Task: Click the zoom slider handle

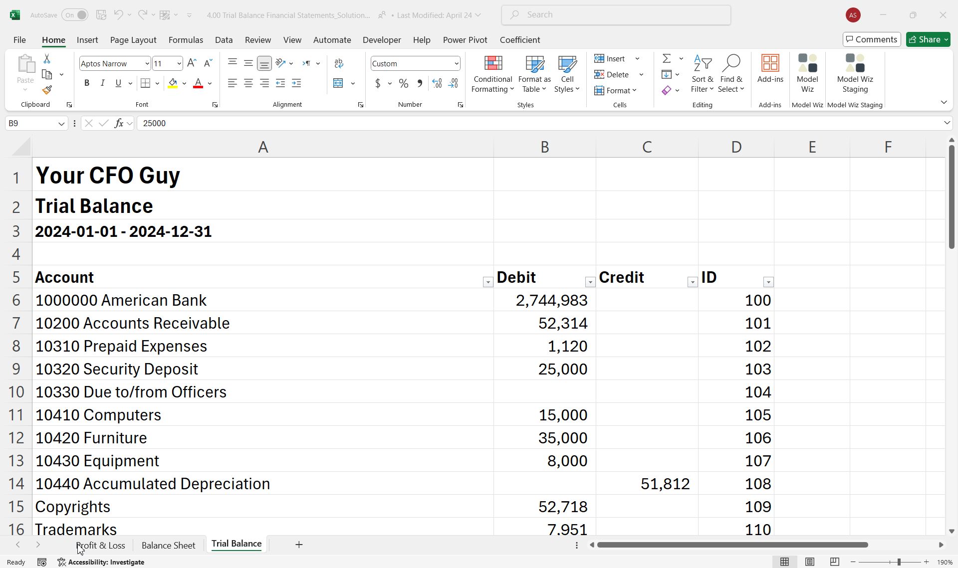Action: coord(899,562)
